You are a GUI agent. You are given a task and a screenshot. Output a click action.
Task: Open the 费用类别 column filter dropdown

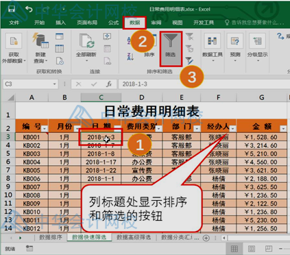[x=158, y=129]
